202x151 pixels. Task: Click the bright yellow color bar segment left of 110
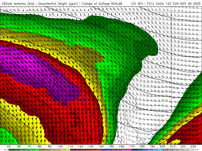tap(68, 150)
